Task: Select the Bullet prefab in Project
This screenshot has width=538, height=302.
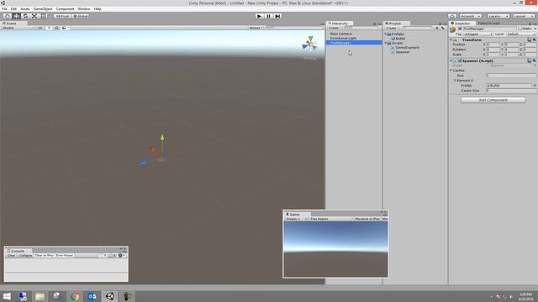Action: tap(400, 39)
